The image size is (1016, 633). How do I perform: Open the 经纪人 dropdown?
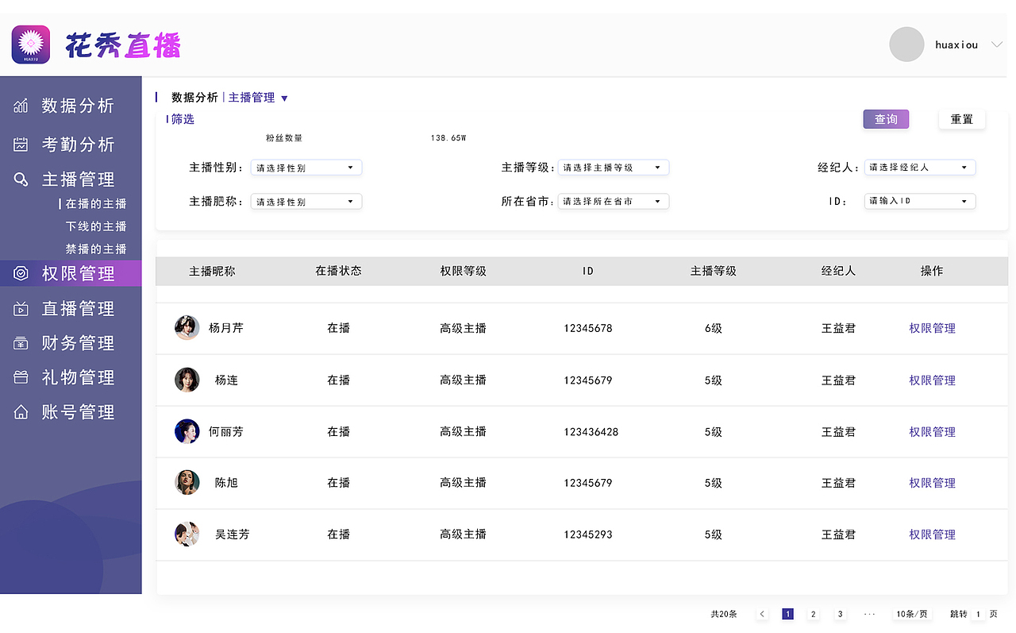(x=920, y=168)
